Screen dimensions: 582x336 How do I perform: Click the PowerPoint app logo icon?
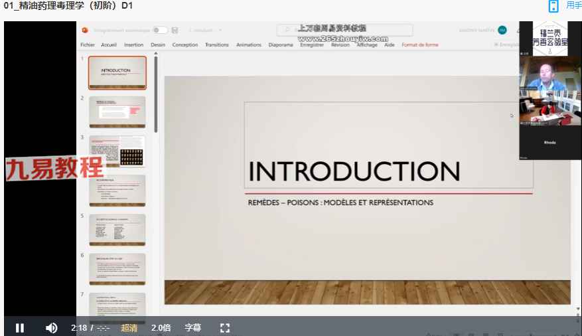pyautogui.click(x=85, y=30)
